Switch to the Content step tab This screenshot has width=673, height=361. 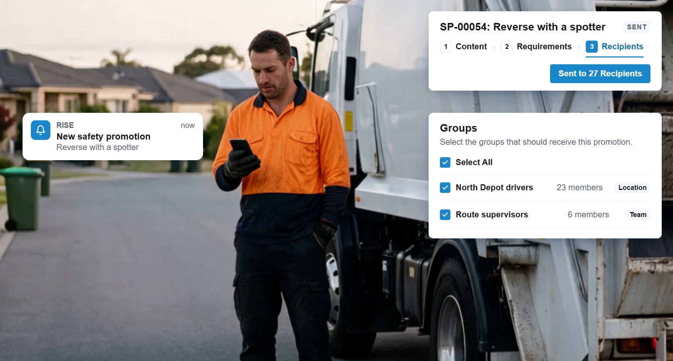(x=464, y=47)
